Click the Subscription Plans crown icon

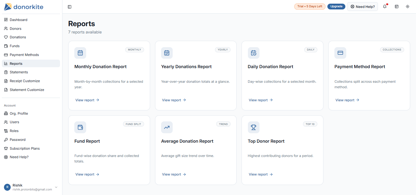[x=6, y=148]
